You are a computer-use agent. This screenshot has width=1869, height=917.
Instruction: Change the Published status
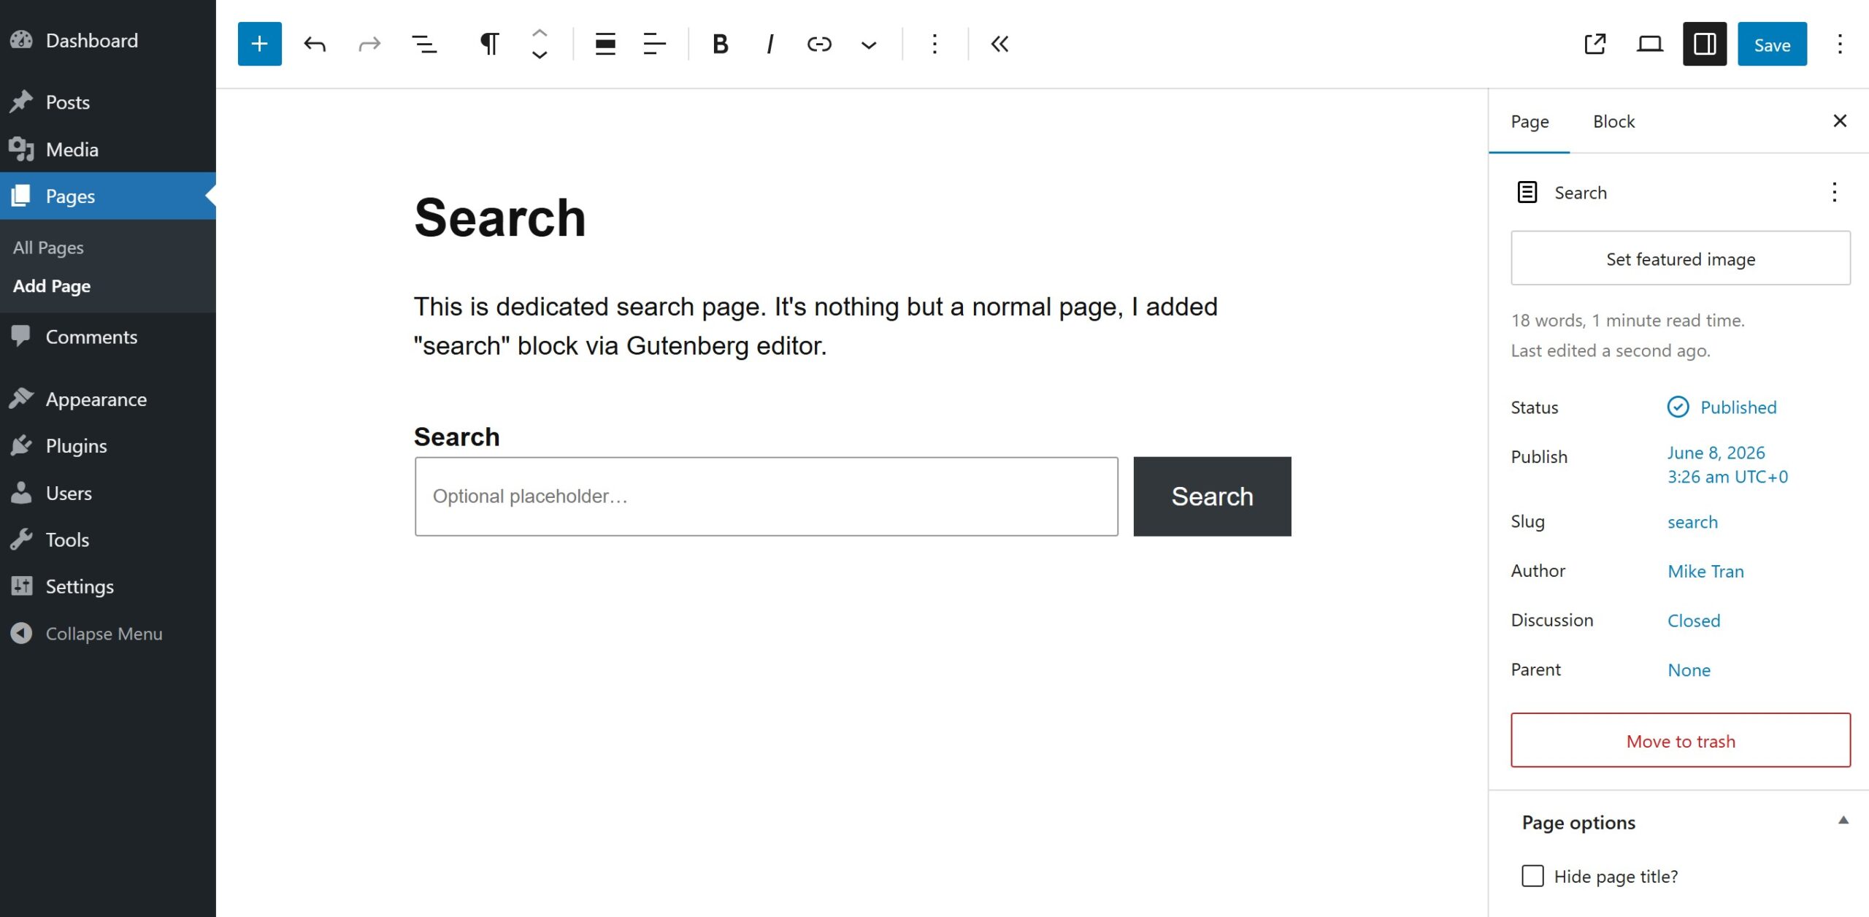pos(1722,407)
